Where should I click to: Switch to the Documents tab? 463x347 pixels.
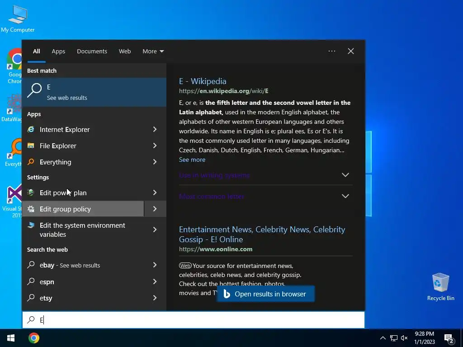(92, 52)
